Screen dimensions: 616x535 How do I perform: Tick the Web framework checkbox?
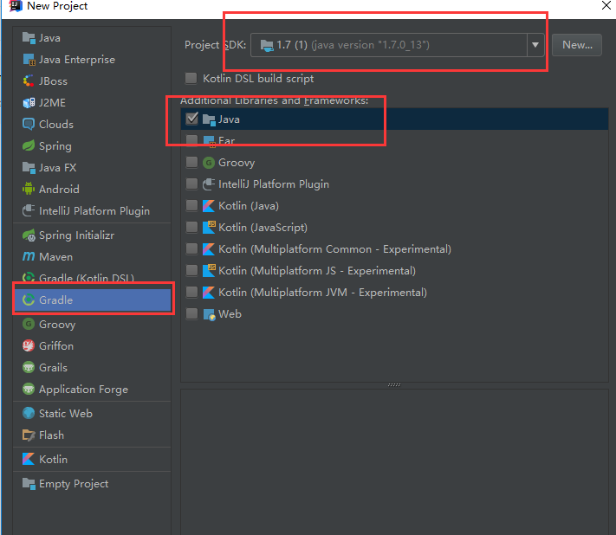click(x=191, y=313)
